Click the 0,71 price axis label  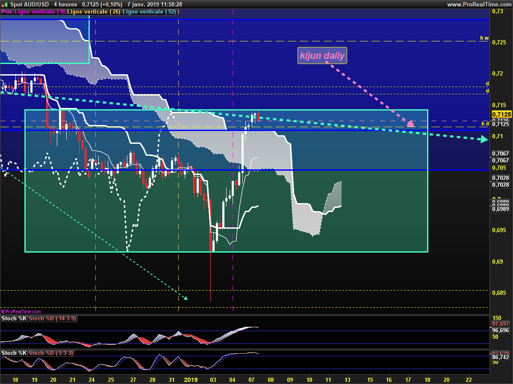click(497, 136)
